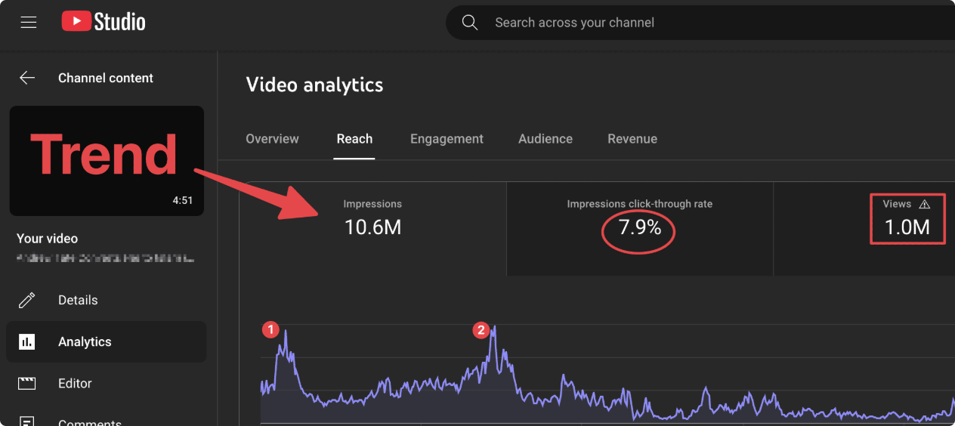The width and height of the screenshot is (955, 426).
Task: Switch to the Overview tab
Action: coord(272,139)
